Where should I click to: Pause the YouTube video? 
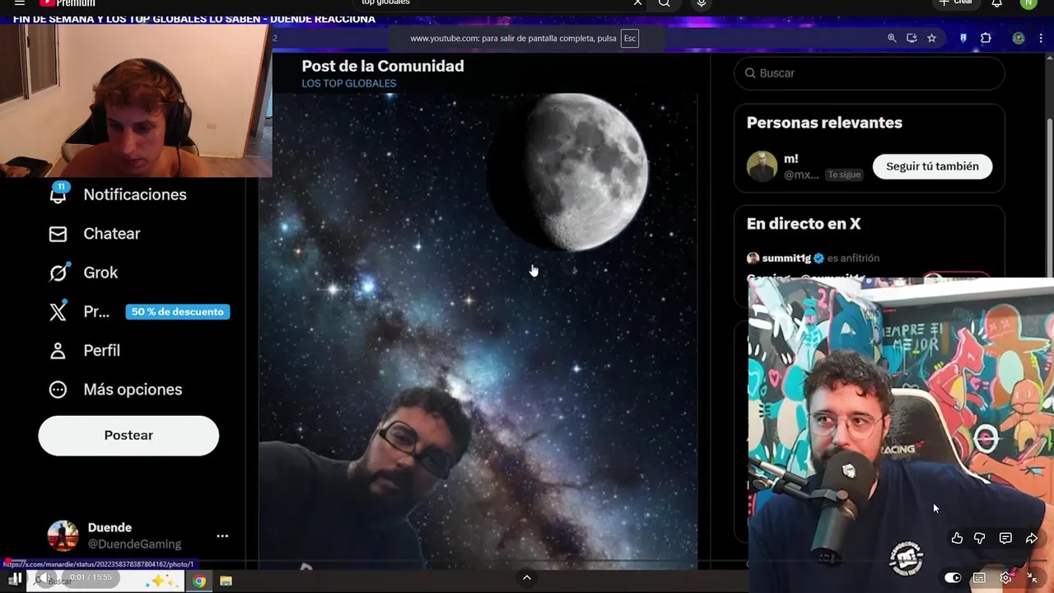[x=15, y=578]
